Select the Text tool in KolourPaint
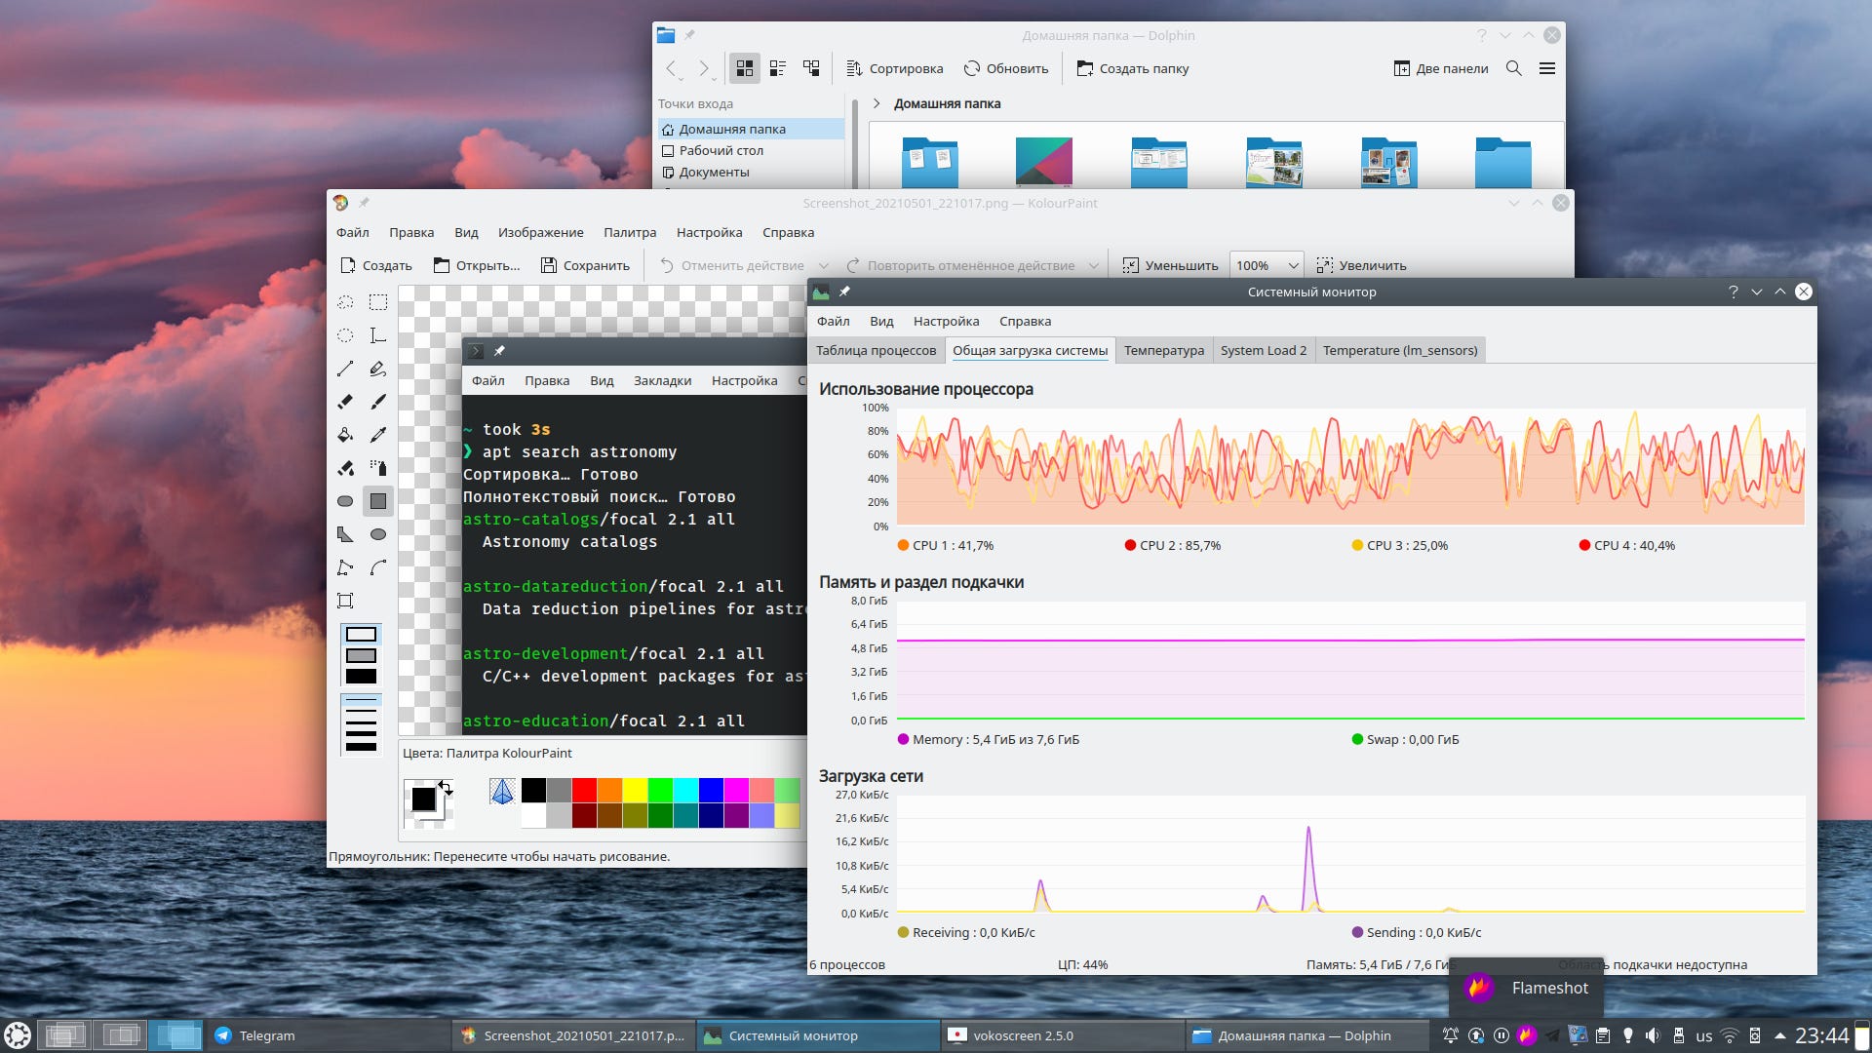The width and height of the screenshot is (1872, 1053). pos(378,335)
